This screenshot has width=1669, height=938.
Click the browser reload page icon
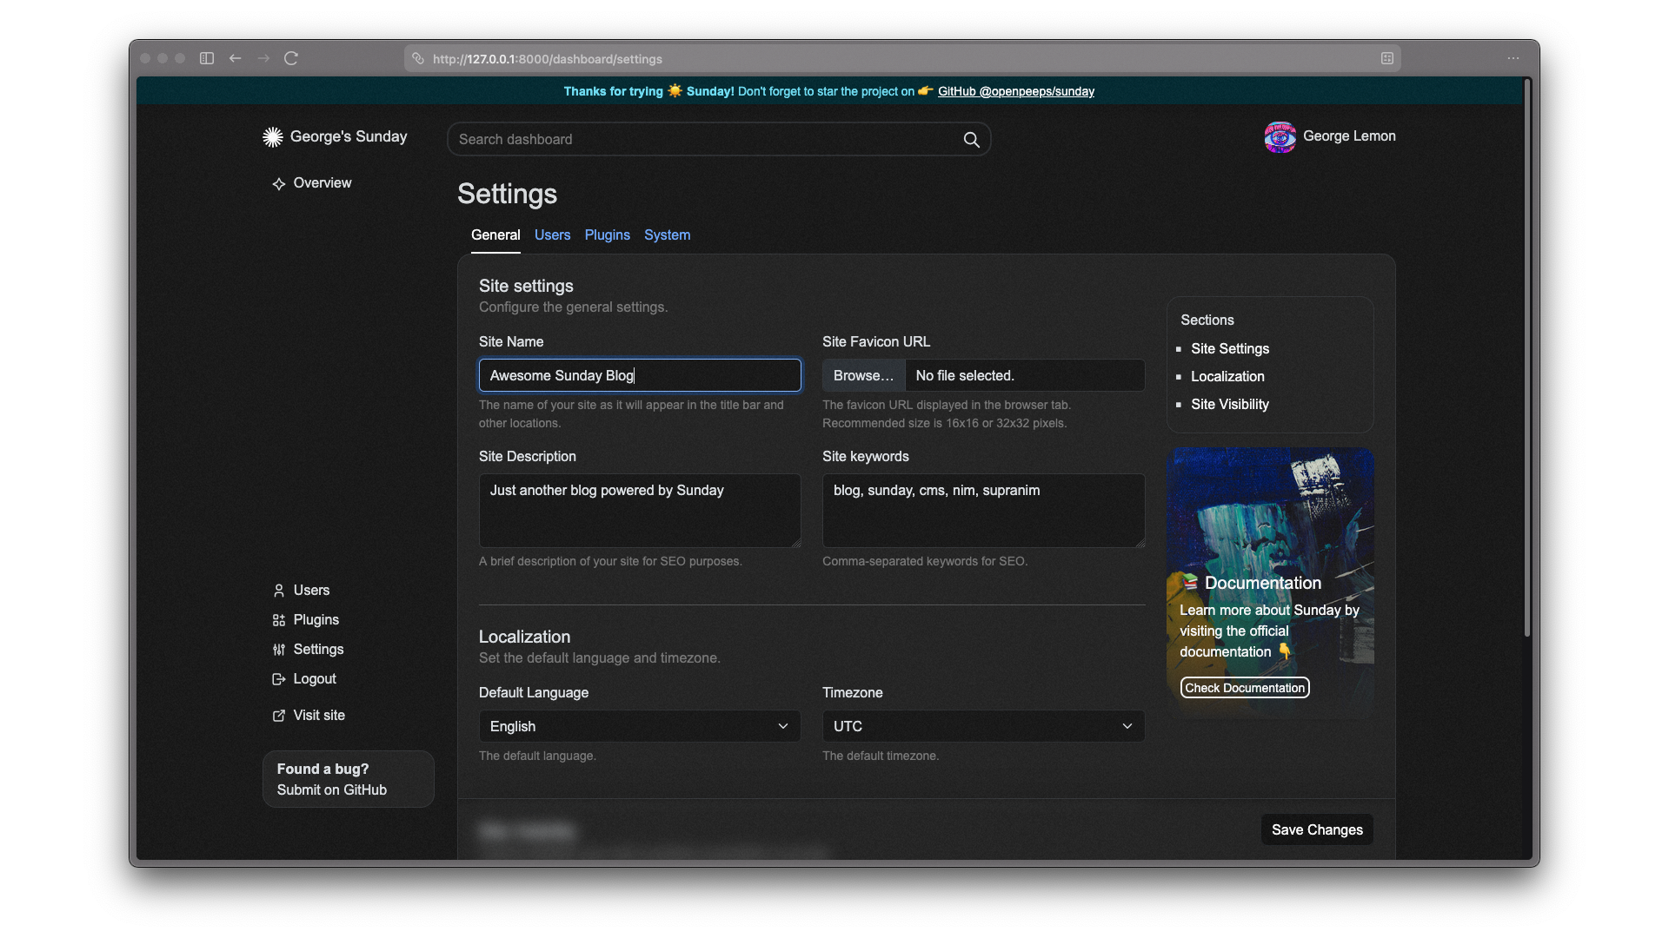[291, 58]
